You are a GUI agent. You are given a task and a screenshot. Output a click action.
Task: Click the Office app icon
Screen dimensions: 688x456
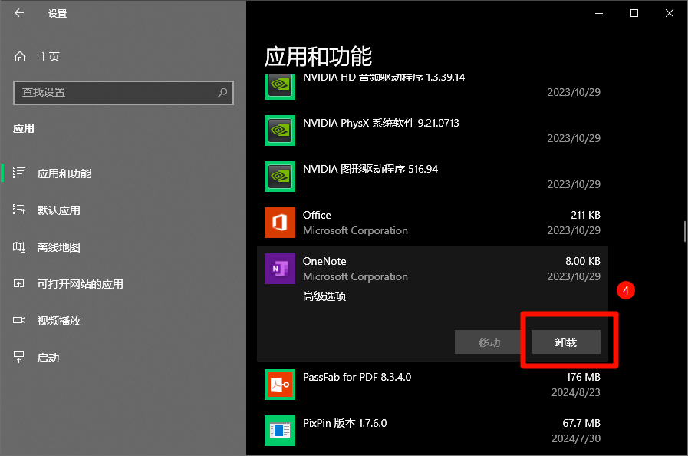tap(280, 223)
